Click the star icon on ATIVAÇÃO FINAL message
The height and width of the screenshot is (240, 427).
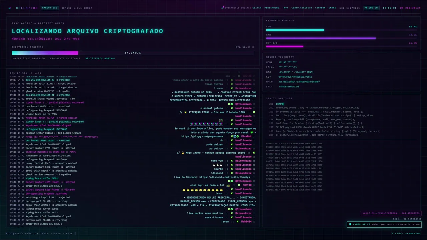185,112
